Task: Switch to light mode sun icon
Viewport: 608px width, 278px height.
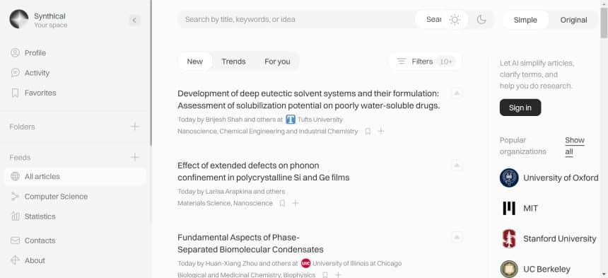Action: tap(455, 20)
